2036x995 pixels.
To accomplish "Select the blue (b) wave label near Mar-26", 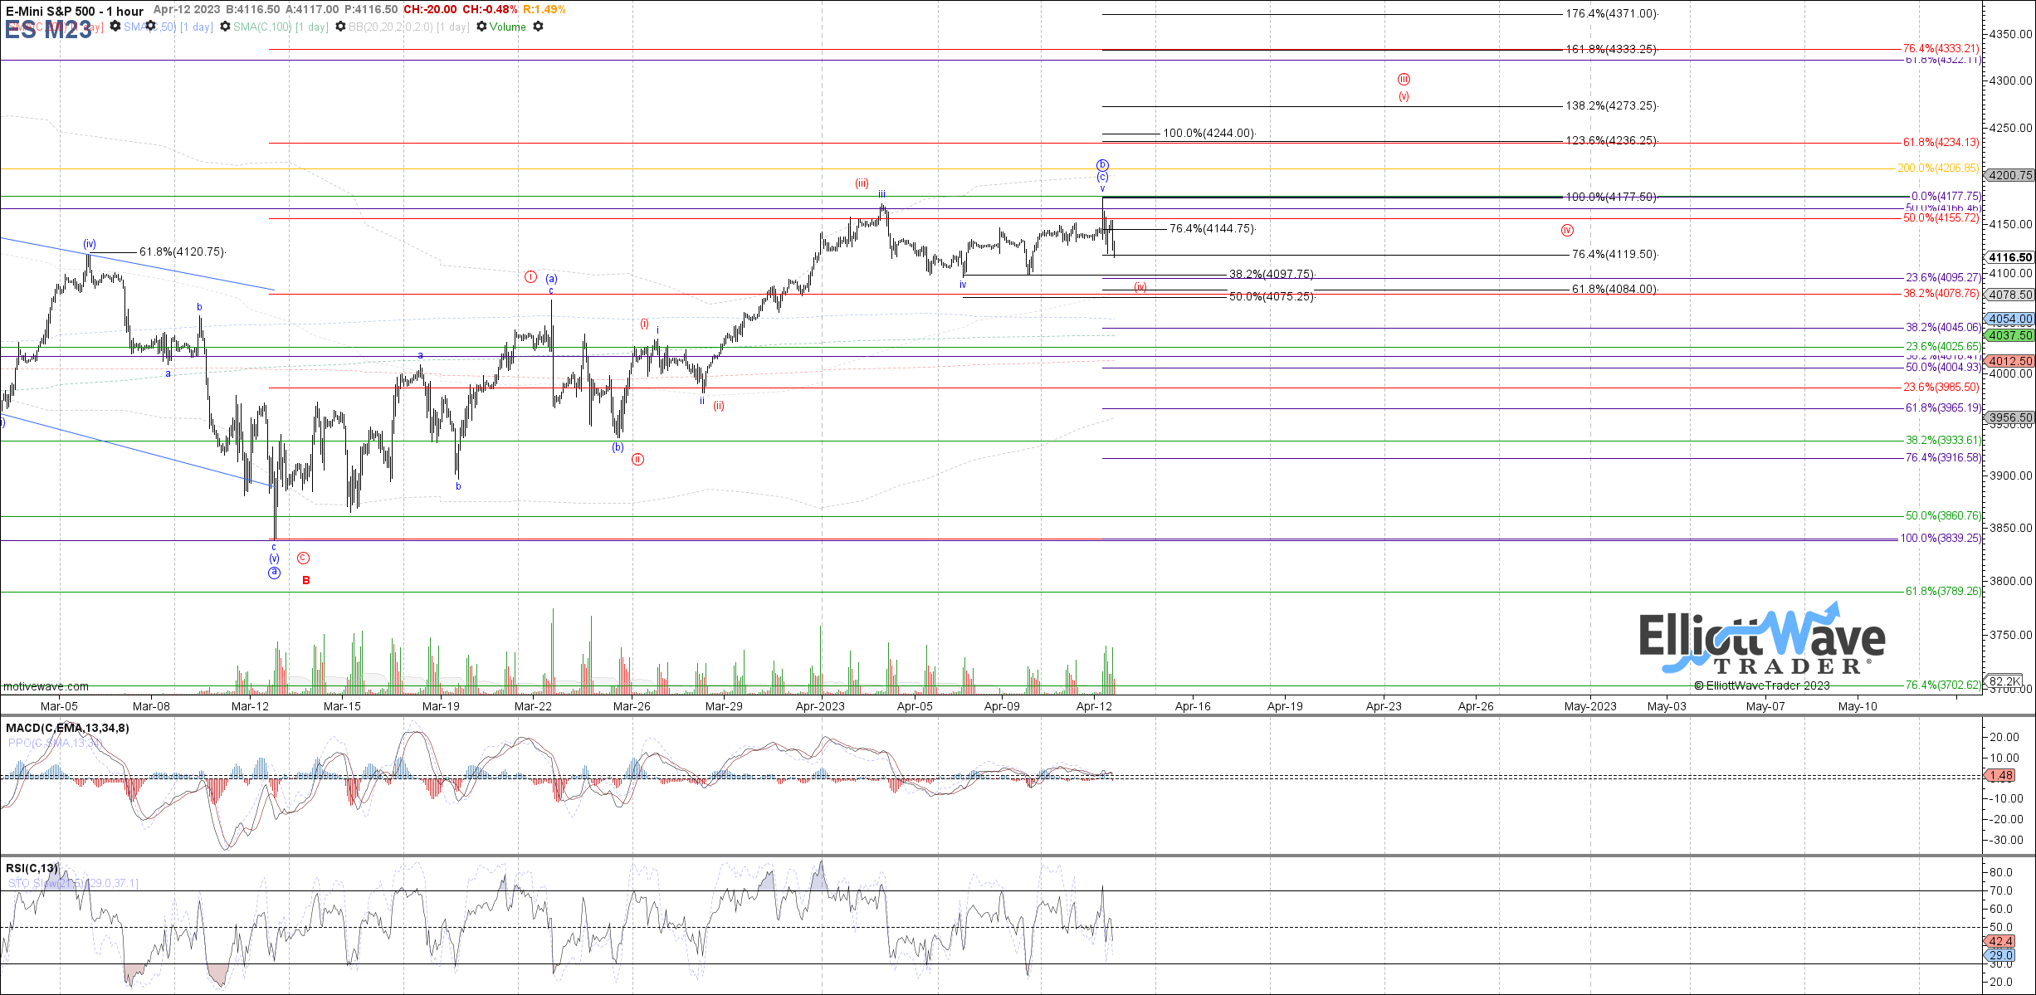I will coord(618,447).
